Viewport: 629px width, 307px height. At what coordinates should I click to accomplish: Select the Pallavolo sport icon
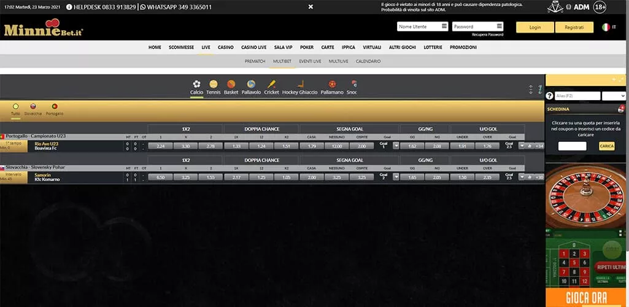[x=251, y=84]
